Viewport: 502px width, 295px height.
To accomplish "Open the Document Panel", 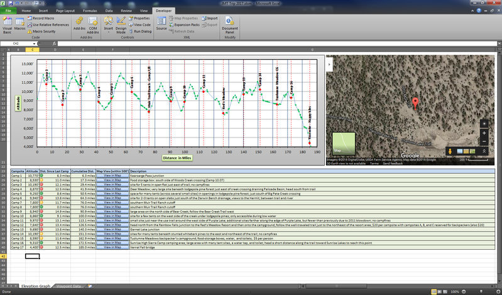I will pos(229,25).
